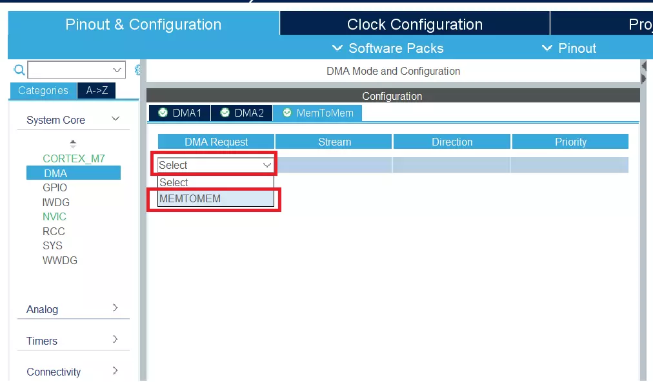Click the green check badge on DMA2 tab
Image resolution: width=653 pixels, height=382 pixels.
pyautogui.click(x=225, y=112)
